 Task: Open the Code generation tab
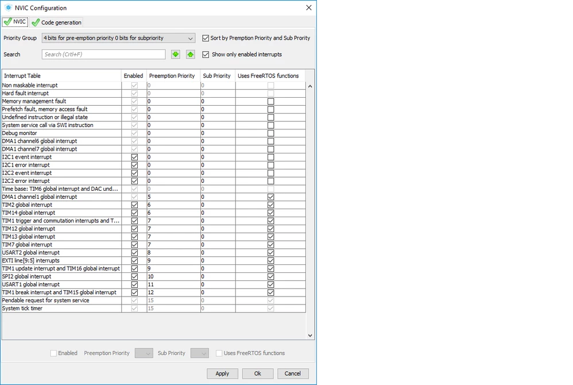57,22
